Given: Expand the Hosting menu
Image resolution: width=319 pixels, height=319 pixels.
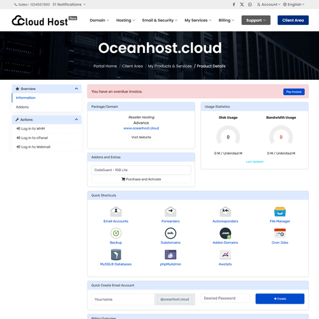Looking at the screenshot, I should [126, 20].
